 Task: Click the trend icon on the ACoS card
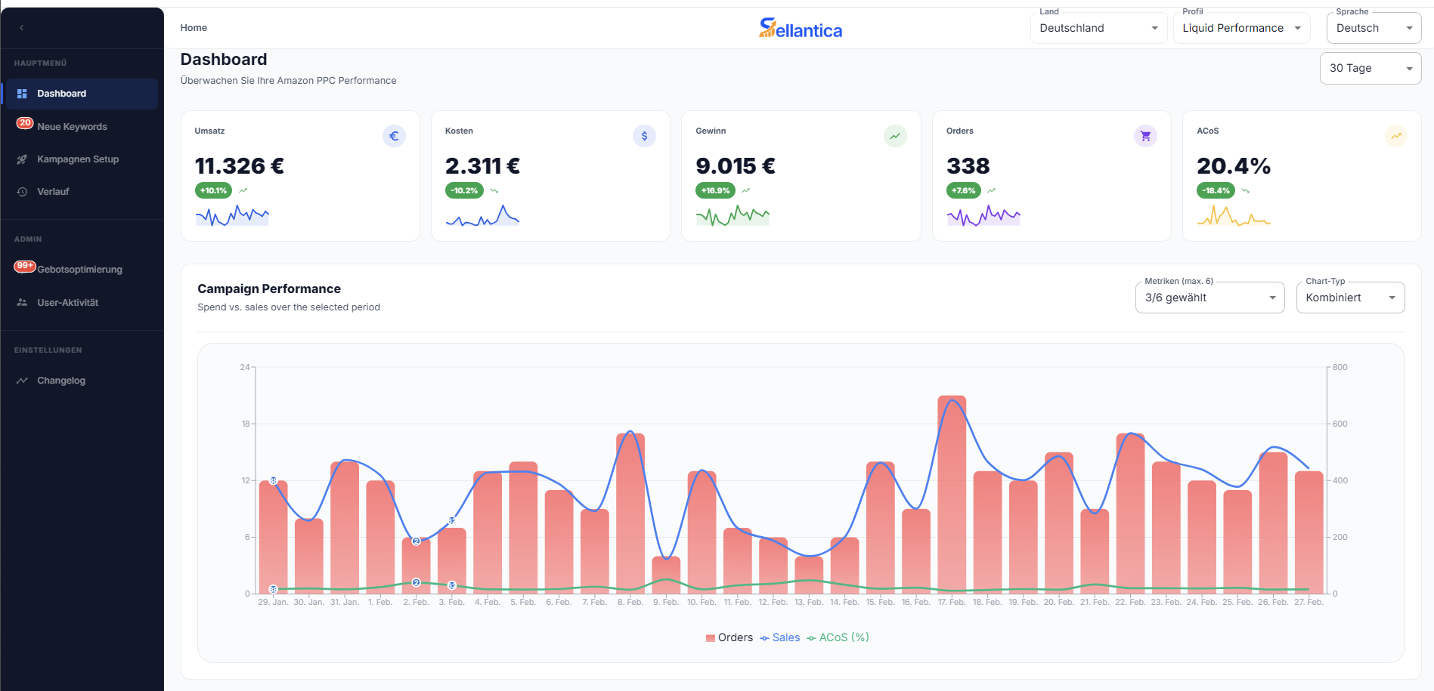pyautogui.click(x=1395, y=136)
